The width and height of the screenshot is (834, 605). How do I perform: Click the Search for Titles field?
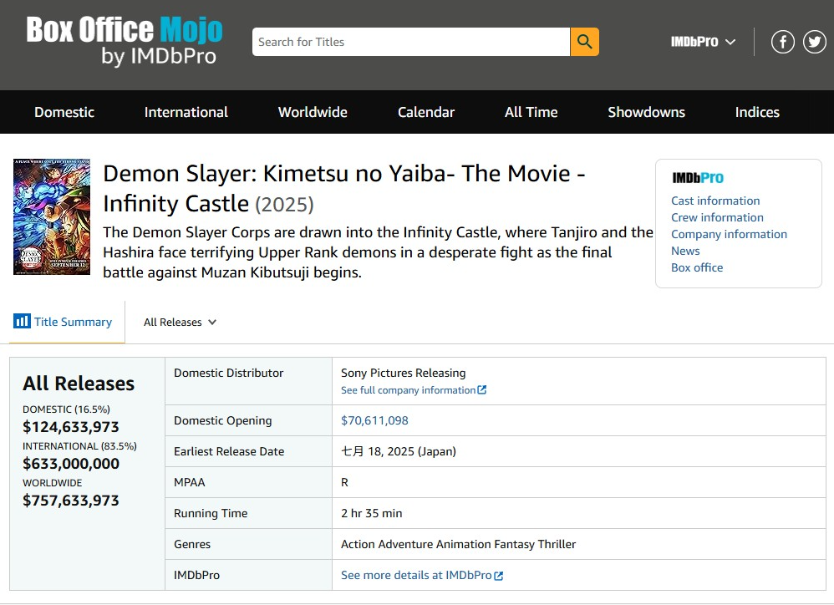click(410, 42)
